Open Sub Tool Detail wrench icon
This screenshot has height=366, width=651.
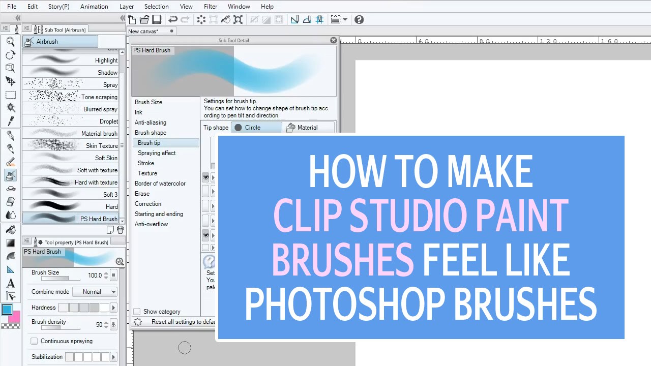coord(120,262)
